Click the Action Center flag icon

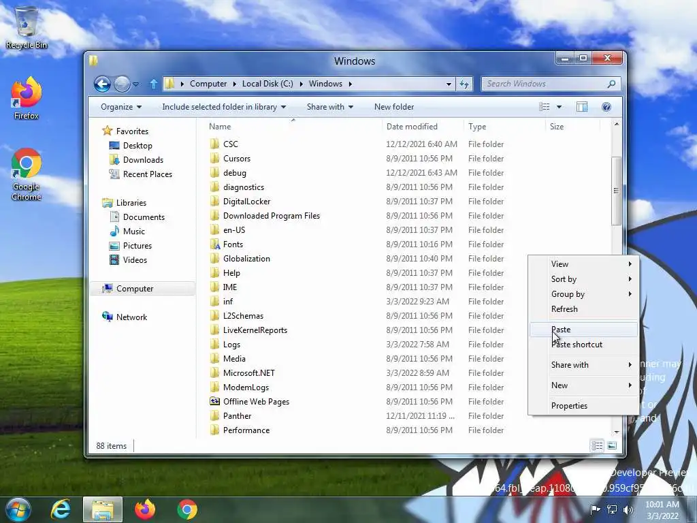point(595,509)
